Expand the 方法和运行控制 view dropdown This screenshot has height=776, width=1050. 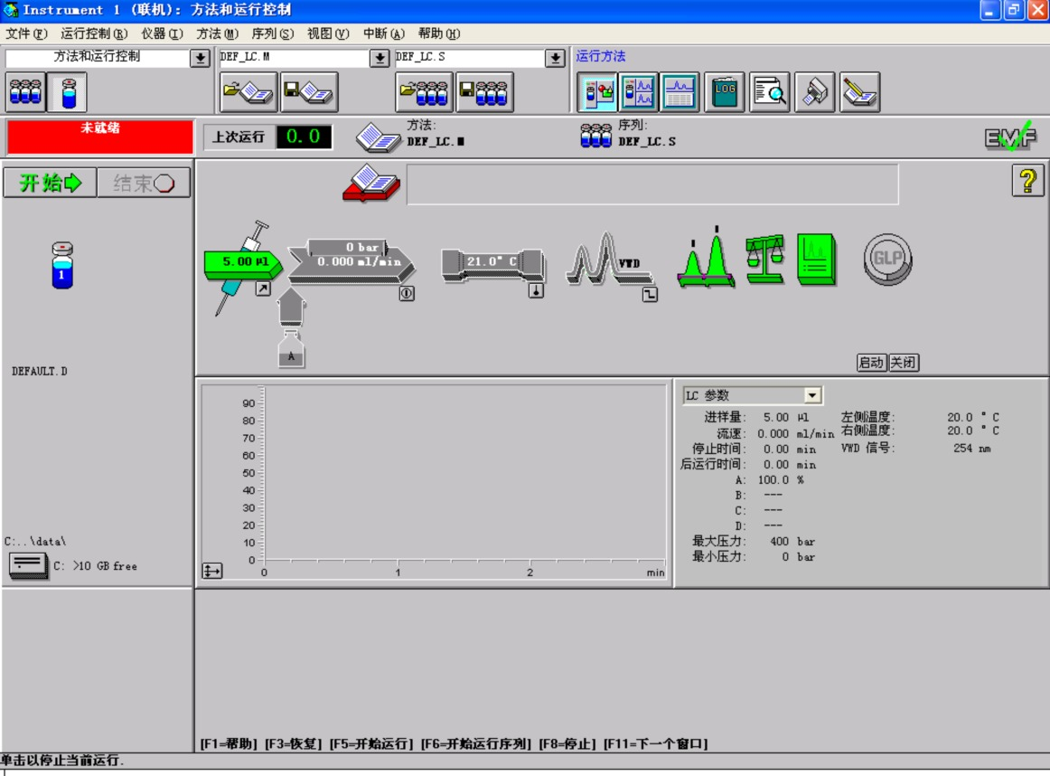click(200, 58)
